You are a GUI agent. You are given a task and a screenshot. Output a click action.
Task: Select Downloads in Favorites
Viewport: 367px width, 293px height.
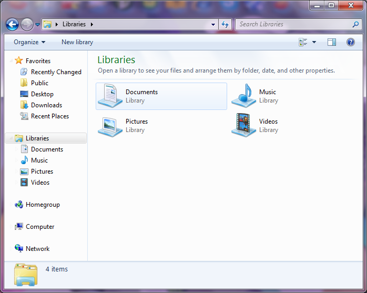tap(46, 105)
